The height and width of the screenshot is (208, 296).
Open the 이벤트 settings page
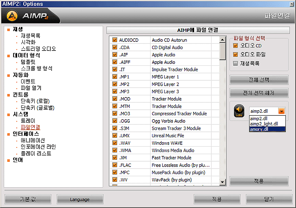click(x=28, y=81)
